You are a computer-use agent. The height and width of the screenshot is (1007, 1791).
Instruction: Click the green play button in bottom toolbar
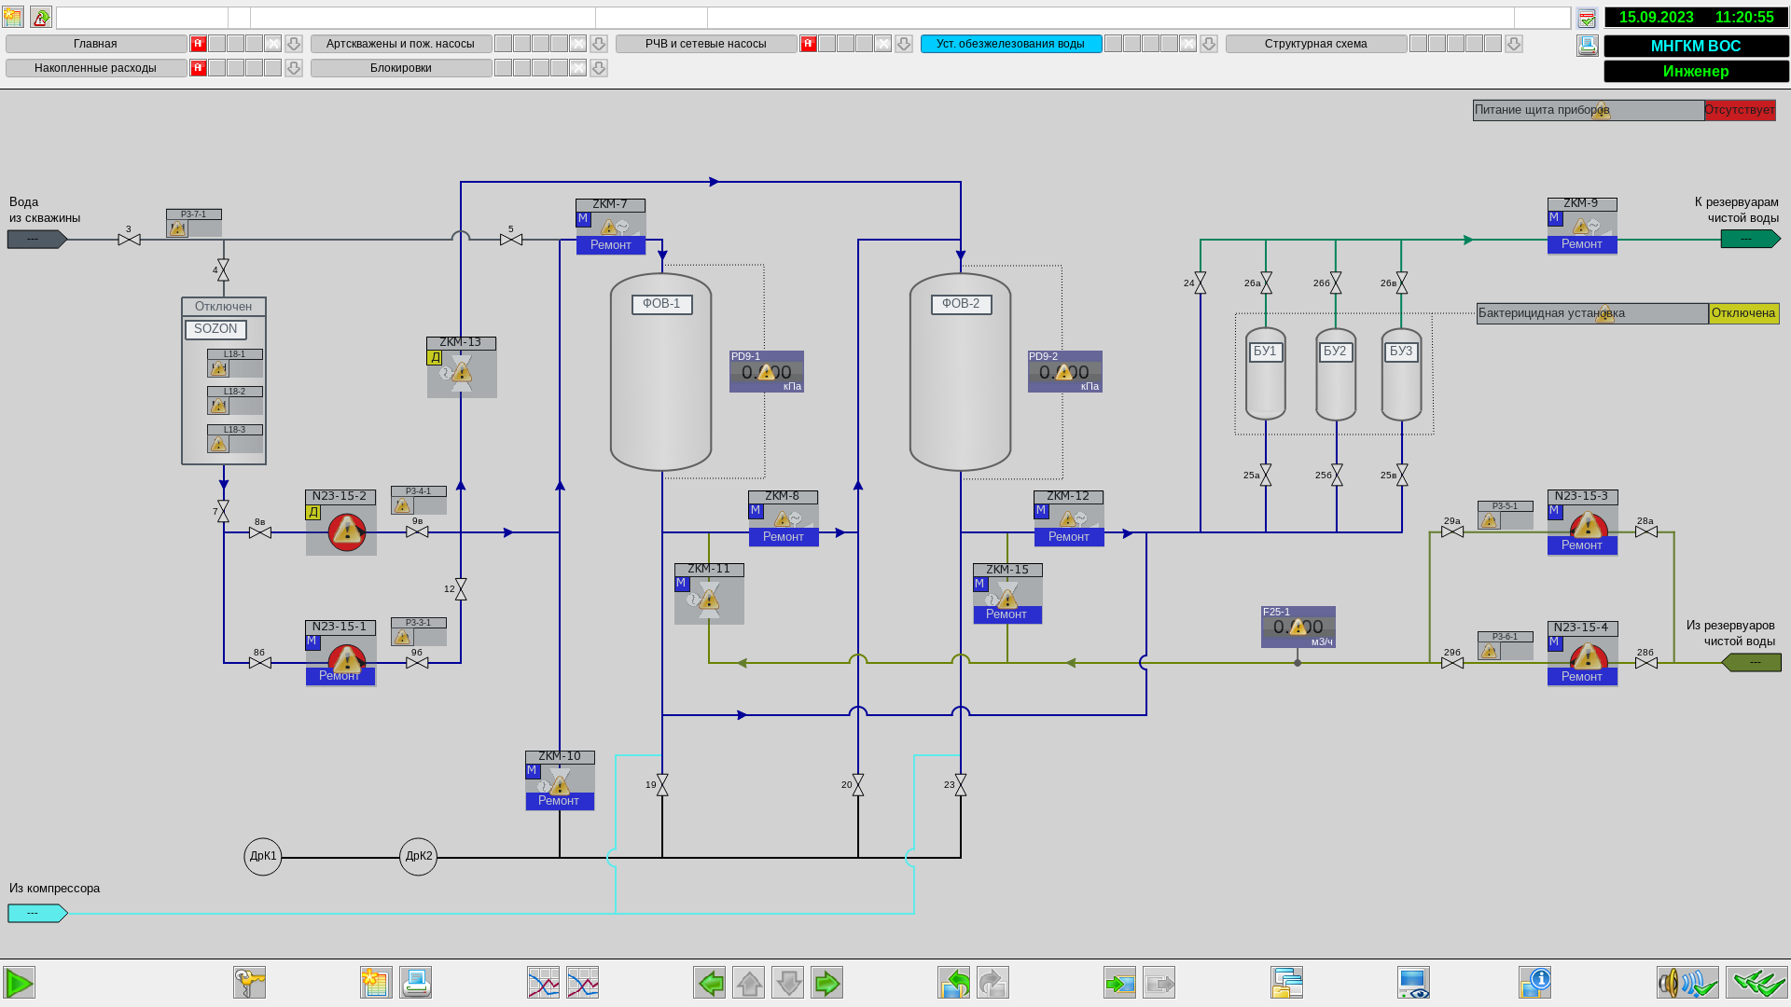pyautogui.click(x=19, y=983)
